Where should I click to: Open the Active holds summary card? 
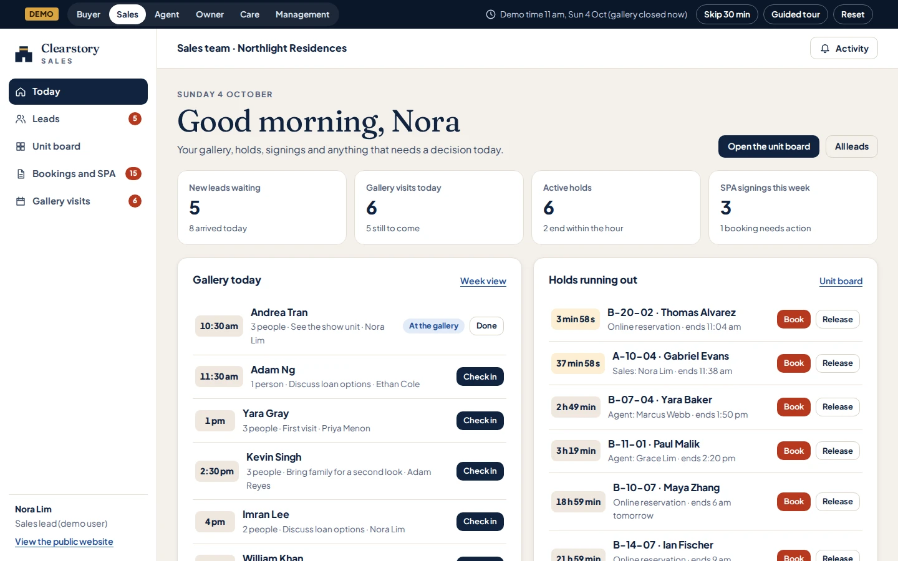pos(616,208)
